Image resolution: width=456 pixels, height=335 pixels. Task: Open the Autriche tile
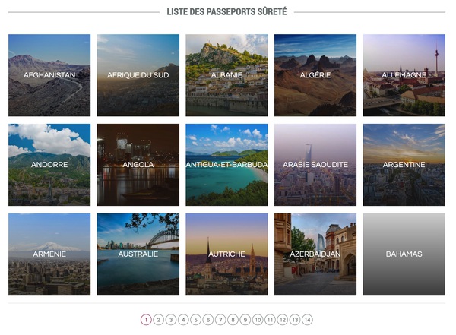pyautogui.click(x=226, y=254)
